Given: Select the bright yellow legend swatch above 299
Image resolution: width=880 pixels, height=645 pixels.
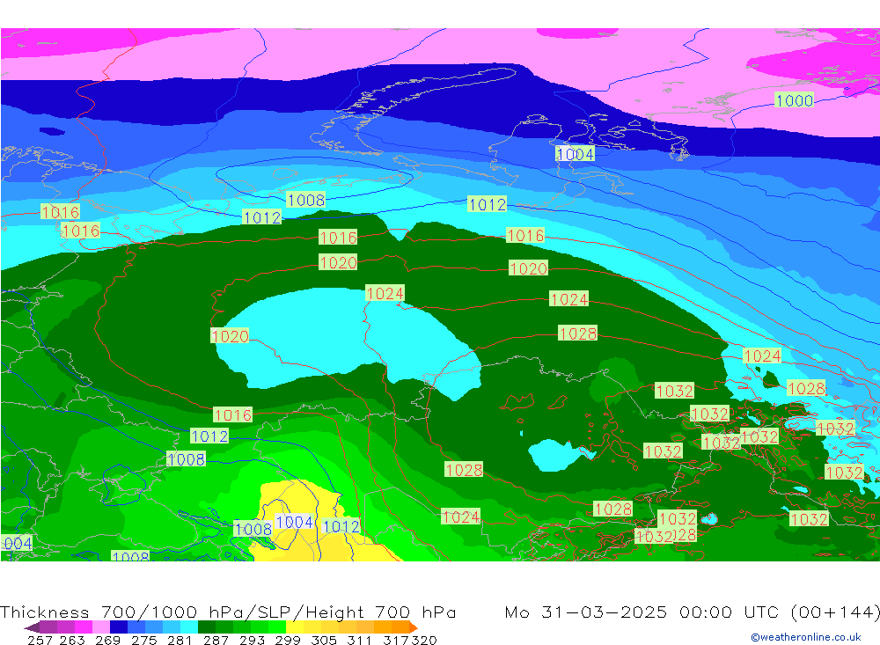Looking at the screenshot, I should coord(295,627).
